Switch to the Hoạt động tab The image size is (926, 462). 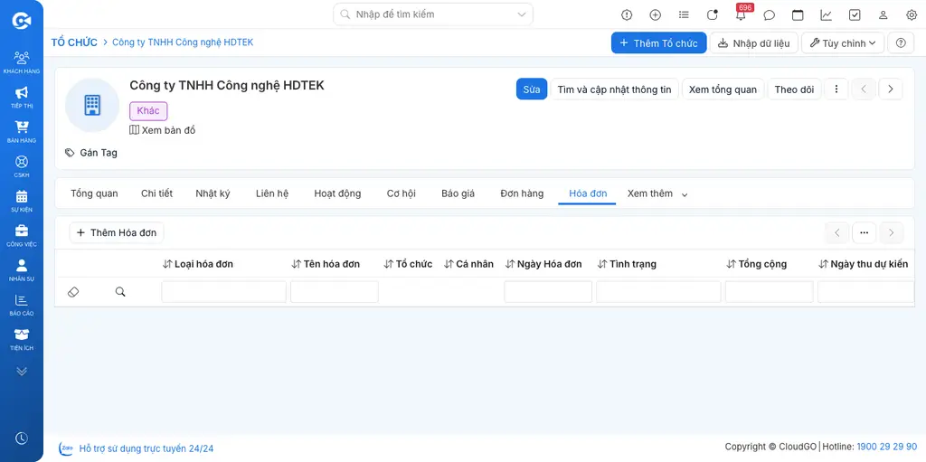[337, 193]
